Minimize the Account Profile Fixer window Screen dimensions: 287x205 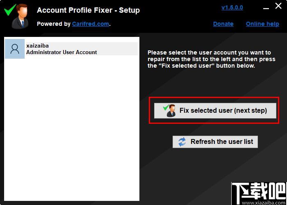pos(266,9)
